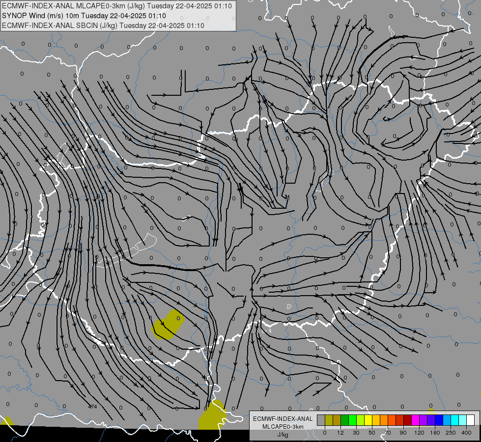Click the legend MLCAPE0-3km label
This screenshot has width=481, height=442.
click(283, 427)
